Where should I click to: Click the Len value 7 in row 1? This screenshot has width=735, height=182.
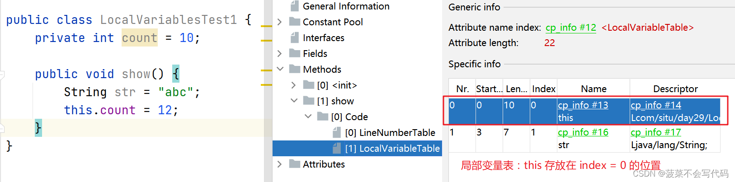[x=506, y=132]
